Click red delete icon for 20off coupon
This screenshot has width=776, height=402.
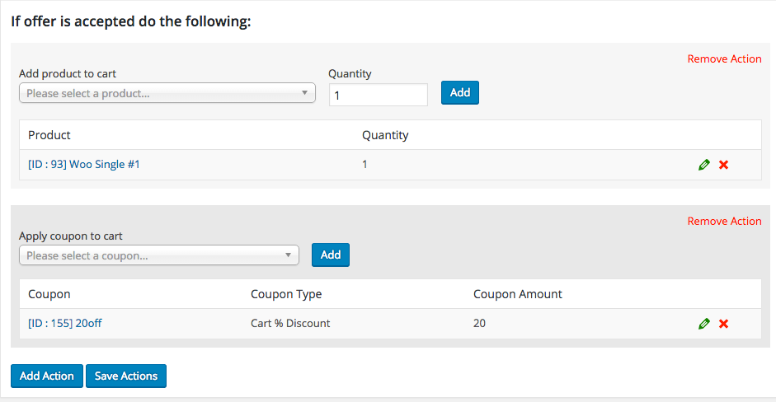pos(723,324)
